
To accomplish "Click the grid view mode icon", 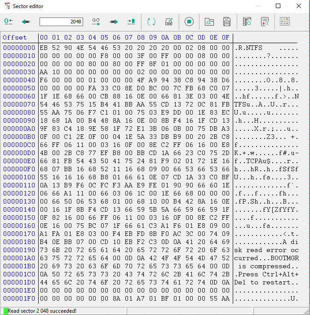I will (x=285, y=22).
